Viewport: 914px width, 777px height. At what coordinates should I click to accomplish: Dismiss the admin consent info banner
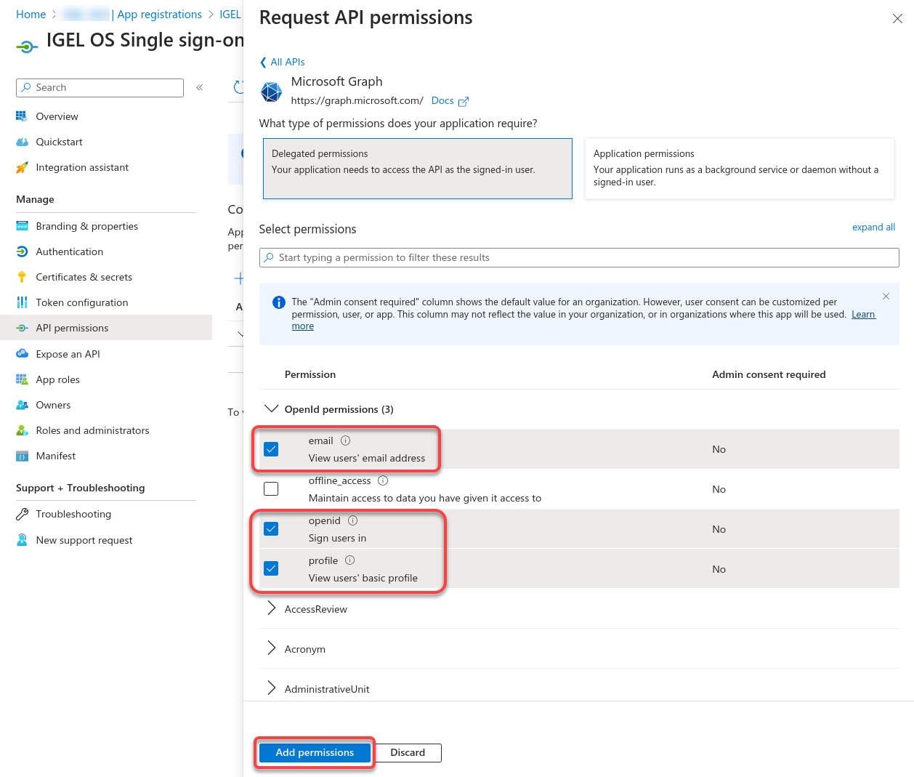[886, 296]
